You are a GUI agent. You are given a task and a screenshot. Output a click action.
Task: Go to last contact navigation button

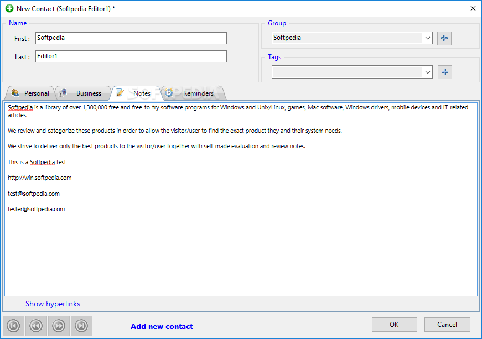pyautogui.click(x=81, y=326)
